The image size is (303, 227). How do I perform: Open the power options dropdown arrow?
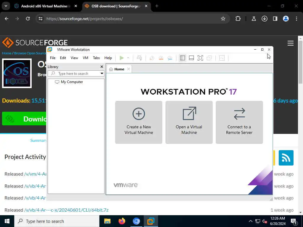128,58
